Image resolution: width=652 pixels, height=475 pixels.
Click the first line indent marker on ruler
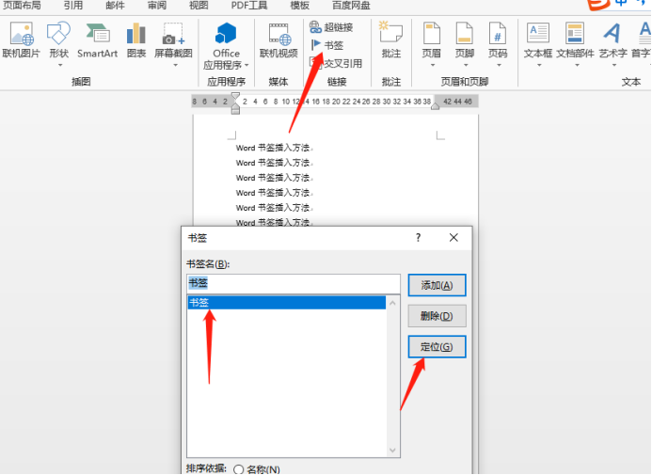coord(235,97)
